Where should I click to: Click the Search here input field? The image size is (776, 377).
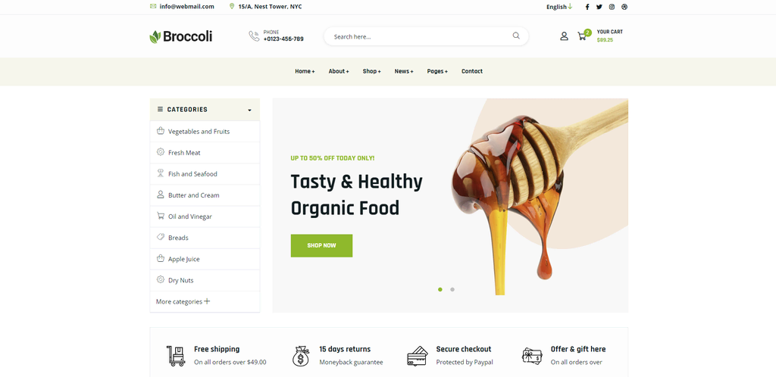(x=421, y=36)
